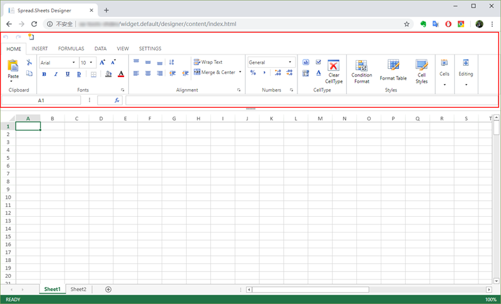Click the Copy icon in Clipboard
The width and height of the screenshot is (501, 304).
29,74
